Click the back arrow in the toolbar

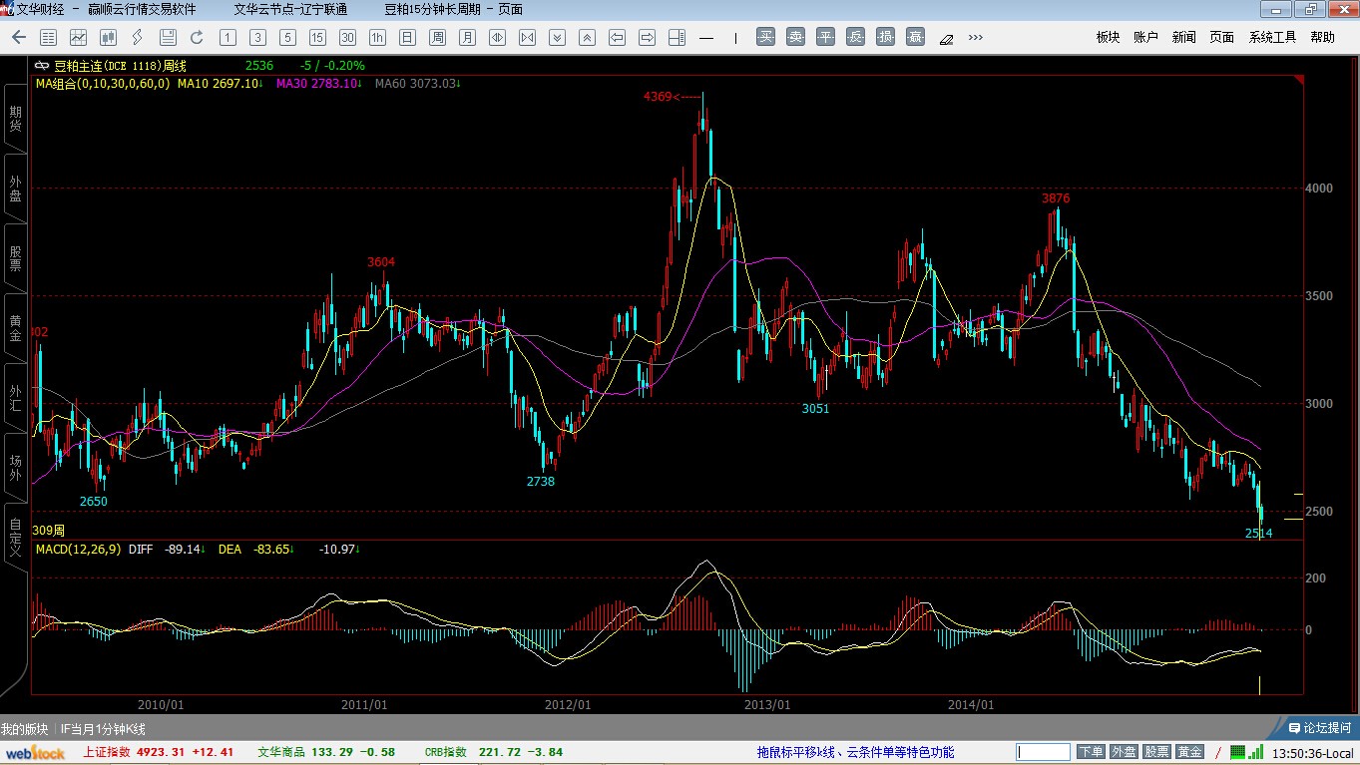(19, 38)
